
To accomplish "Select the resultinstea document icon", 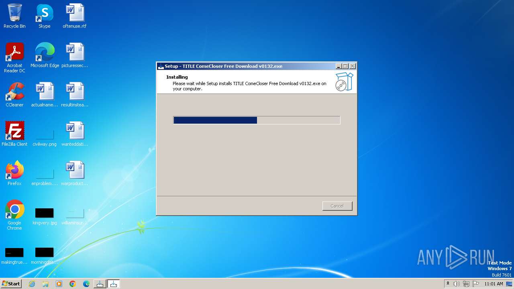I will point(75,95).
